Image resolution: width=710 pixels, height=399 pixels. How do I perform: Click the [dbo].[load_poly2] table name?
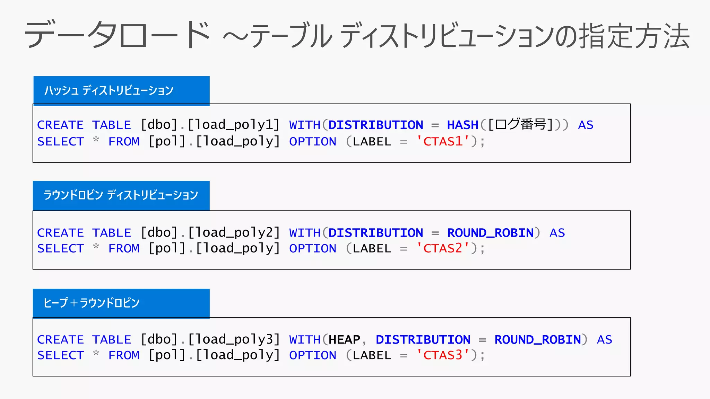pyautogui.click(x=210, y=233)
